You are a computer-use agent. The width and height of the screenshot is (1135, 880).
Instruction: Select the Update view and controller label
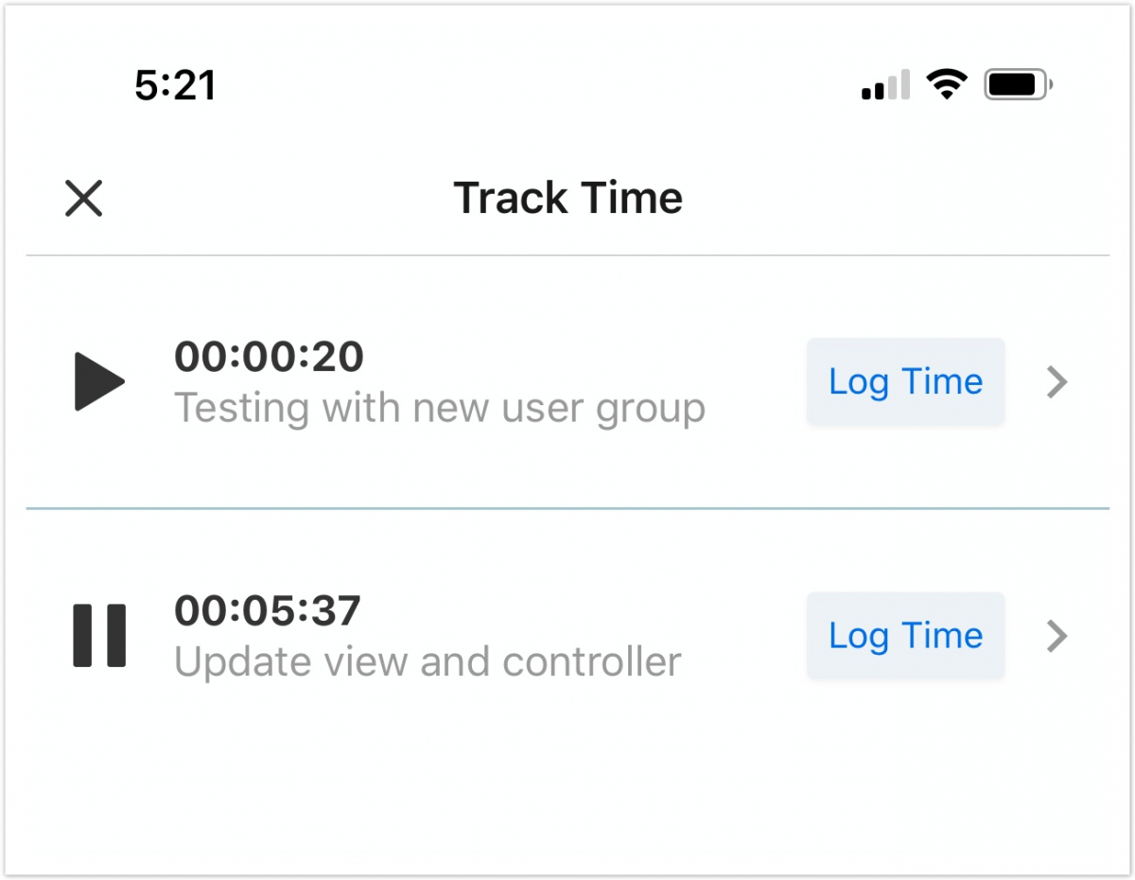click(428, 662)
